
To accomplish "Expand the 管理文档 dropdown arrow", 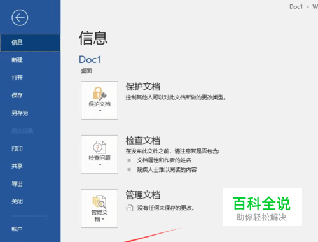I will (103, 219).
